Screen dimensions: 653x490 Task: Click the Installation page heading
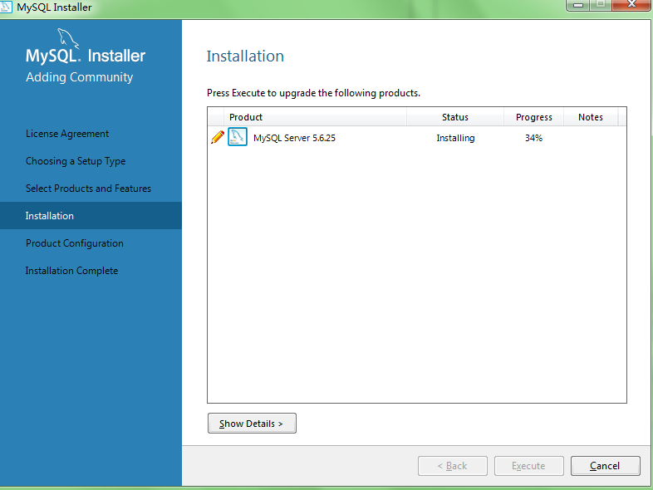coord(245,56)
